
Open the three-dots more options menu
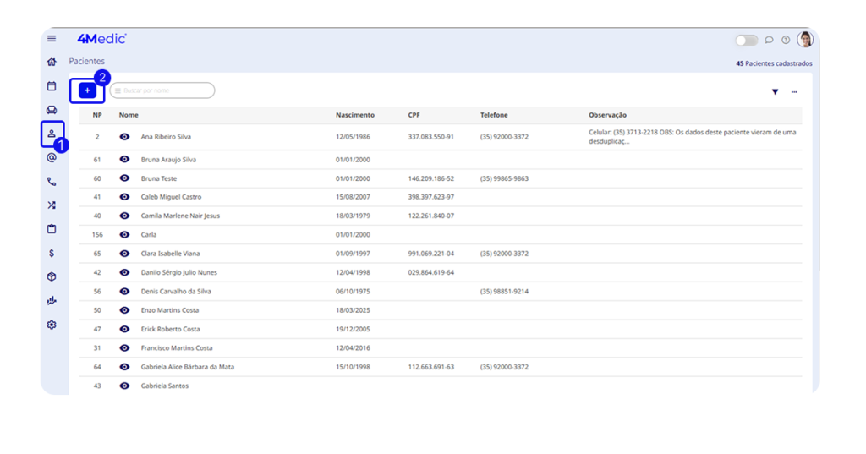pos(794,92)
